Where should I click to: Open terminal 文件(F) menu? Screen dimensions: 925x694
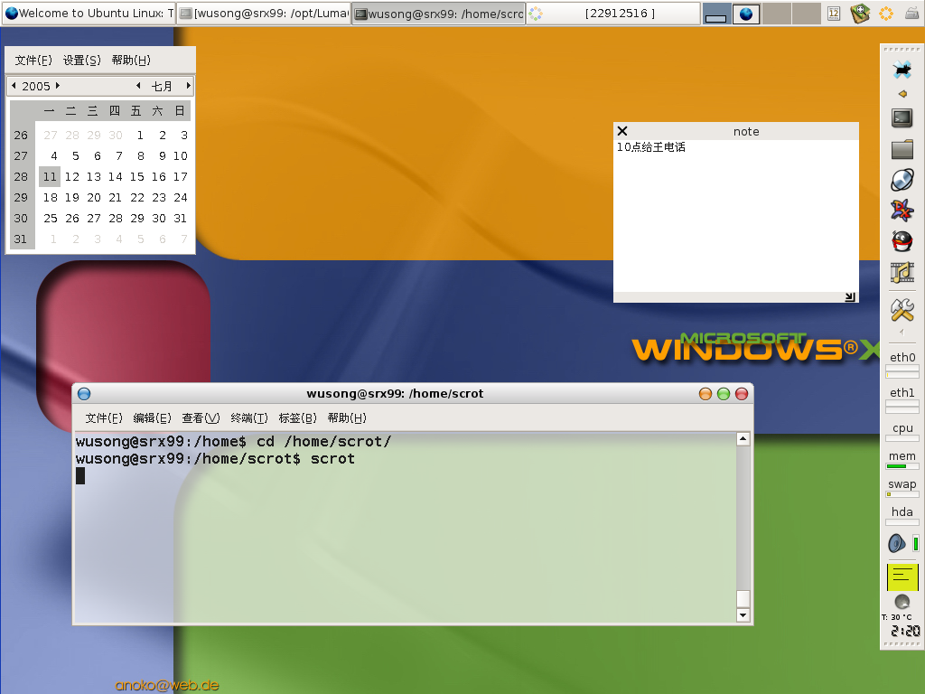[104, 418]
